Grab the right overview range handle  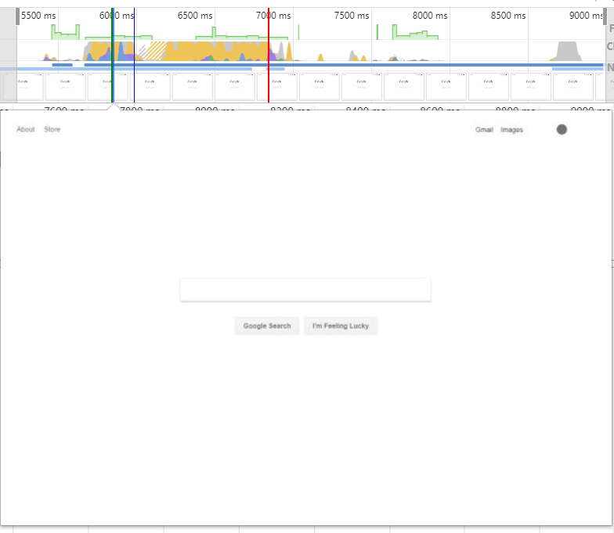605,16
